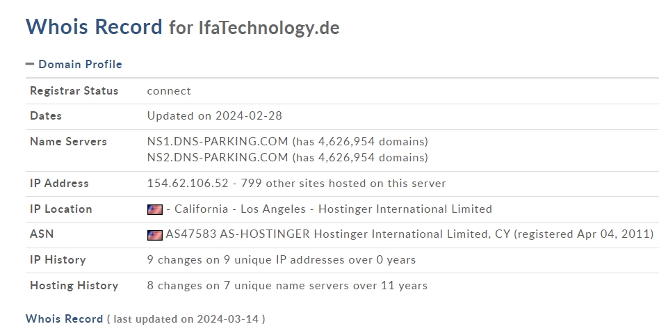Click the US flag in IP Location row
Screen dimensions: 659x331
pyautogui.click(x=154, y=209)
